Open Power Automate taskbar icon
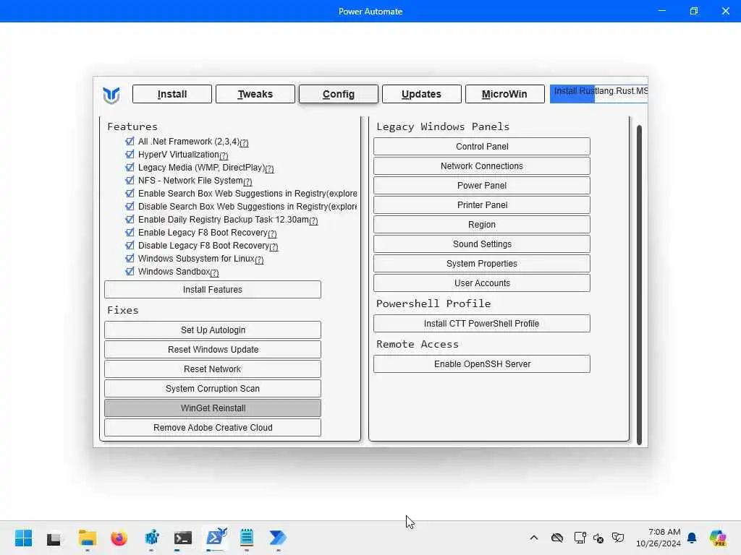741x555 pixels. coord(278,538)
